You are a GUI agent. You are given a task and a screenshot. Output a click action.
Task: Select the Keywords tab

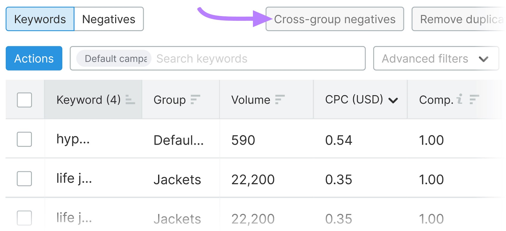click(40, 19)
